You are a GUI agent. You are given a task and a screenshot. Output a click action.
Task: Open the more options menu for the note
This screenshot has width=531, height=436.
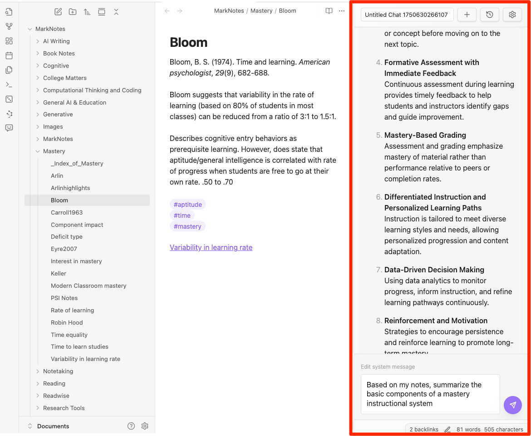pos(342,11)
